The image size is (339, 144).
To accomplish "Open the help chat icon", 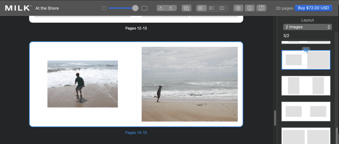I will tap(262, 8).
